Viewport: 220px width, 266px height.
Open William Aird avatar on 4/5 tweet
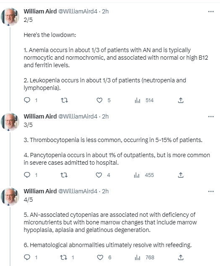tap(10, 196)
